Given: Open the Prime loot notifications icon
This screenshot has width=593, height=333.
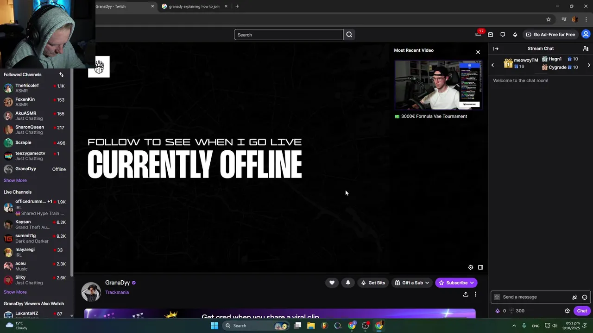Looking at the screenshot, I should tap(478, 34).
